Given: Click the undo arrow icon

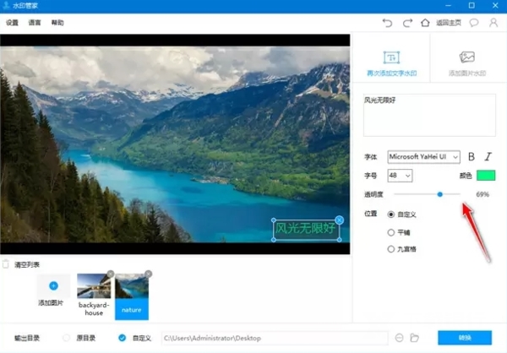Looking at the screenshot, I should tap(388, 23).
